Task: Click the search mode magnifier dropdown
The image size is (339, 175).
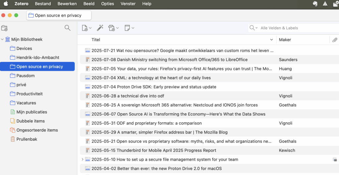Action: point(253,28)
